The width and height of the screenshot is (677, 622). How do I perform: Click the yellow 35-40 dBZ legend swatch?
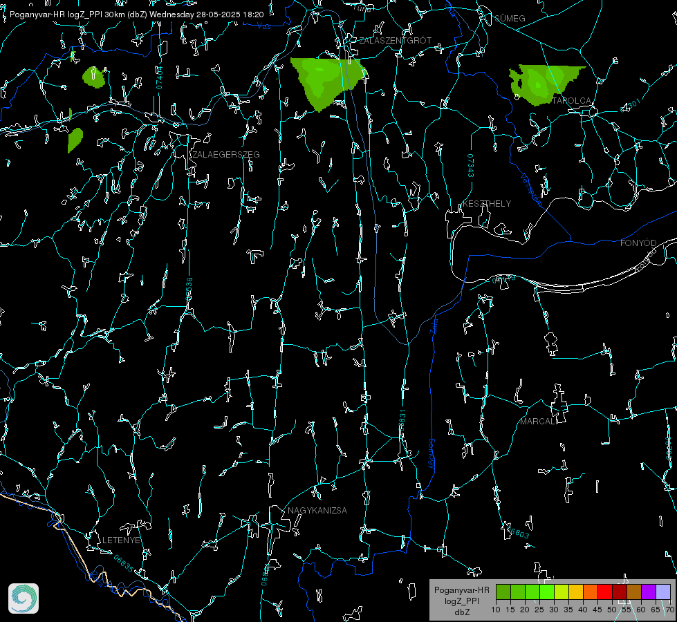point(576,592)
